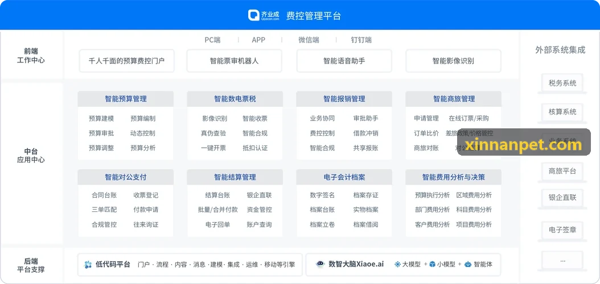Screen dimensions: 600x284
Task: Open the 电子会计档案 module header
Action: pyautogui.click(x=344, y=177)
